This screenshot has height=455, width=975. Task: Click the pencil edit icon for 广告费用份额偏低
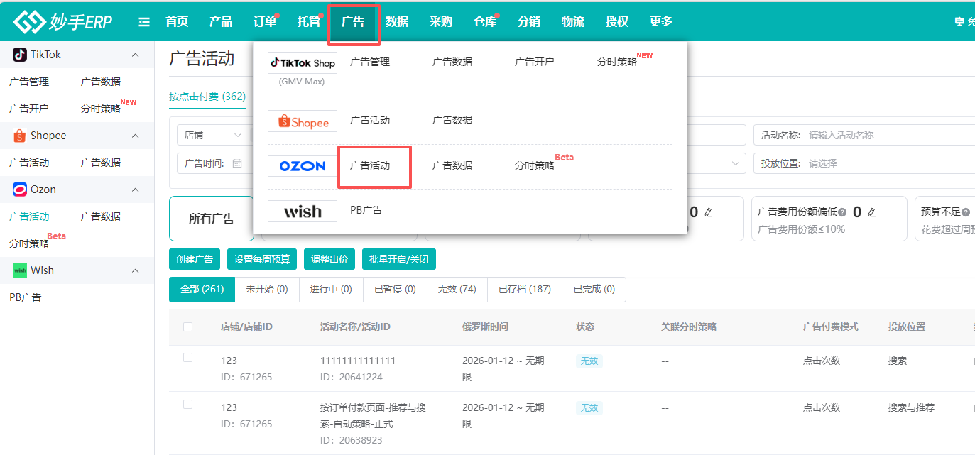[x=871, y=211]
